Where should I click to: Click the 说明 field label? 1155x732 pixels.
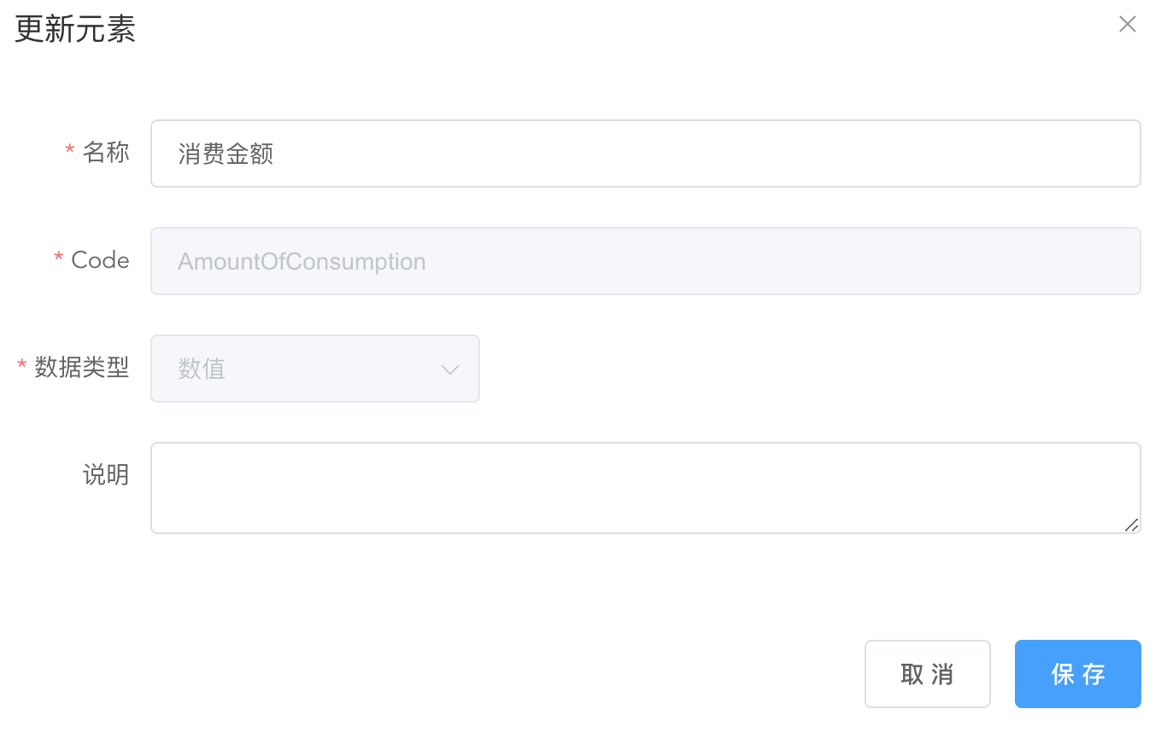106,476
